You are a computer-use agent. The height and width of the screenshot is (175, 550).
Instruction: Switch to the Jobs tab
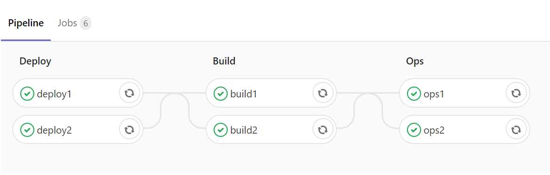pyautogui.click(x=74, y=23)
